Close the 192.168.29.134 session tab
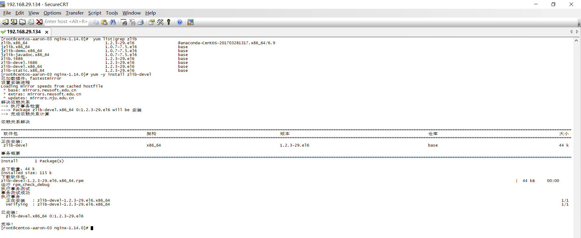 click(x=47, y=32)
